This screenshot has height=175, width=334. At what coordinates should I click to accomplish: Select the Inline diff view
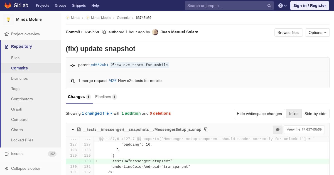tap(294, 114)
